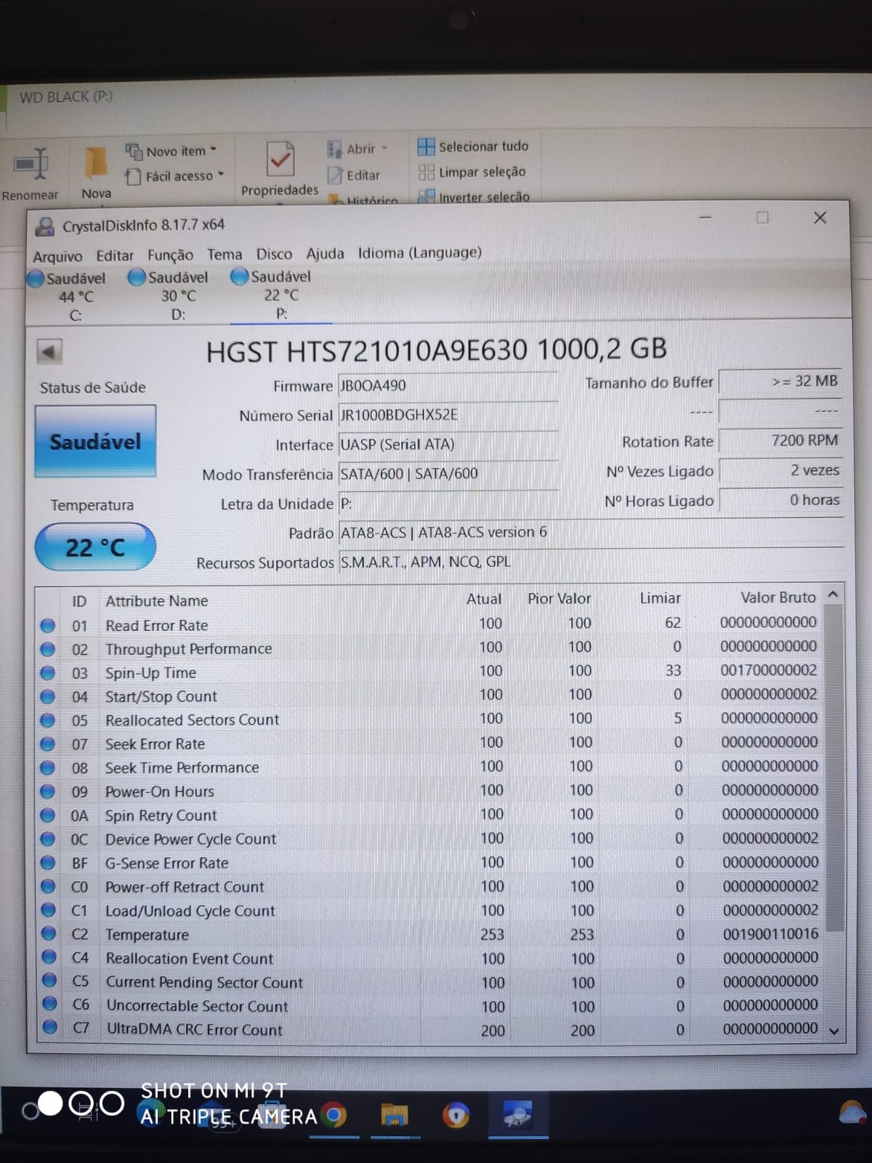The width and height of the screenshot is (872, 1163).
Task: Click the Propriedades label in Explorer
Action: (x=280, y=190)
